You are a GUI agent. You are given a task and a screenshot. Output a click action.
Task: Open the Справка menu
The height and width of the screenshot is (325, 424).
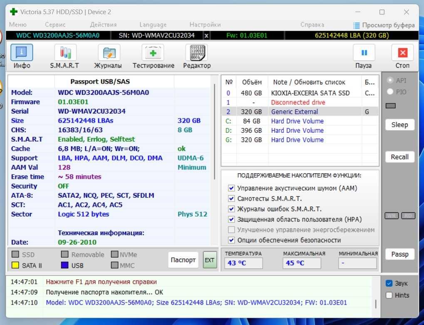coord(312,25)
